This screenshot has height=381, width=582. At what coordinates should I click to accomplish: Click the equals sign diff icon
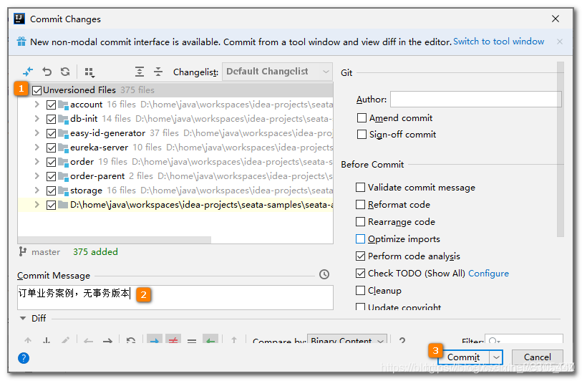192,340
